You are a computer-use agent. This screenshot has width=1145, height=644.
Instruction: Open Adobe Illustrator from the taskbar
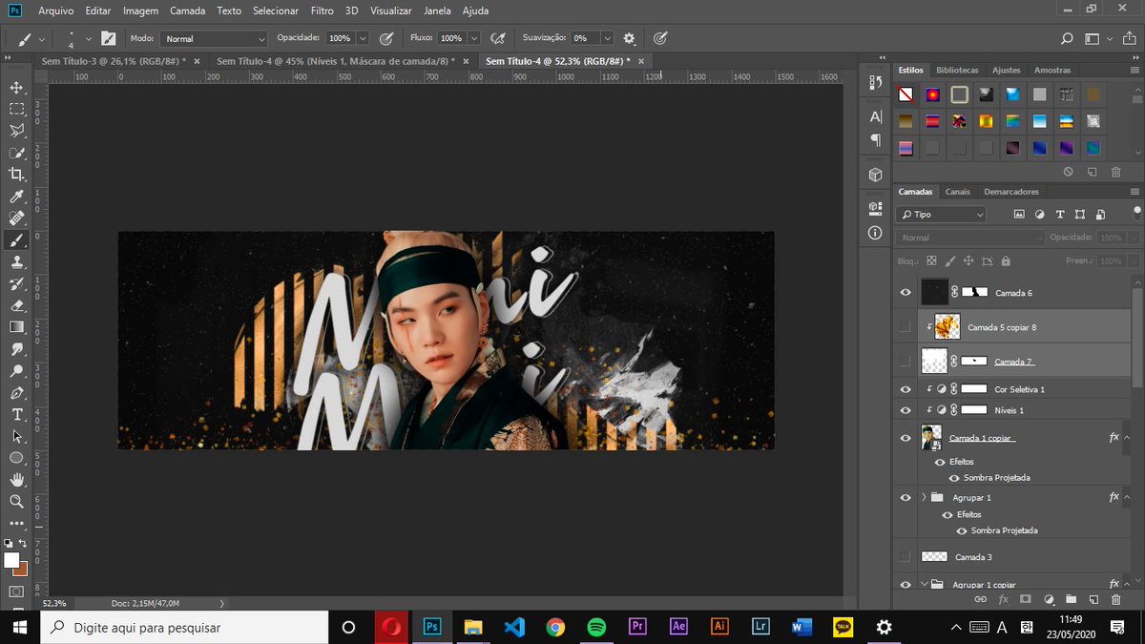pos(719,627)
